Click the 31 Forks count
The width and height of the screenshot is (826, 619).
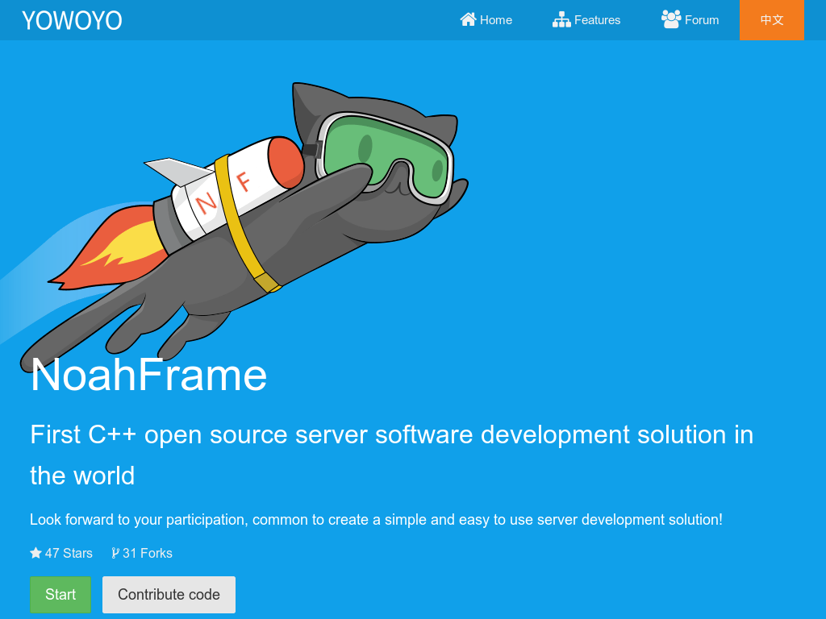(x=148, y=553)
